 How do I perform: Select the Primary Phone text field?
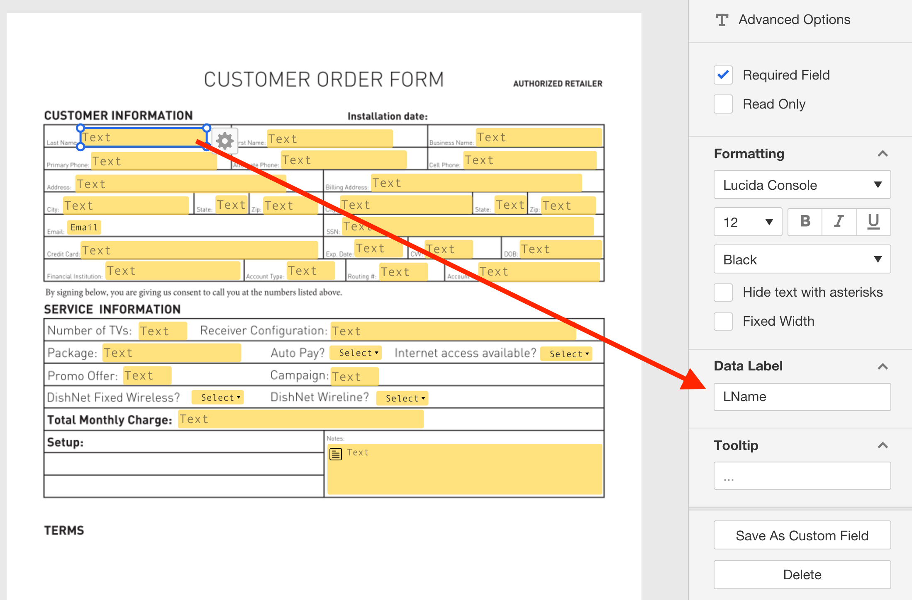coord(154,161)
